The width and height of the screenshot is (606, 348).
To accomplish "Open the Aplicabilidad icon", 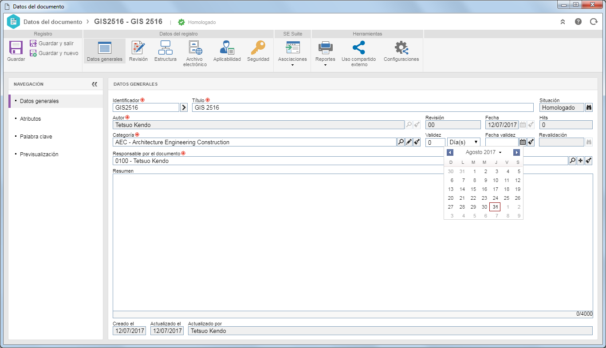I will (x=227, y=47).
